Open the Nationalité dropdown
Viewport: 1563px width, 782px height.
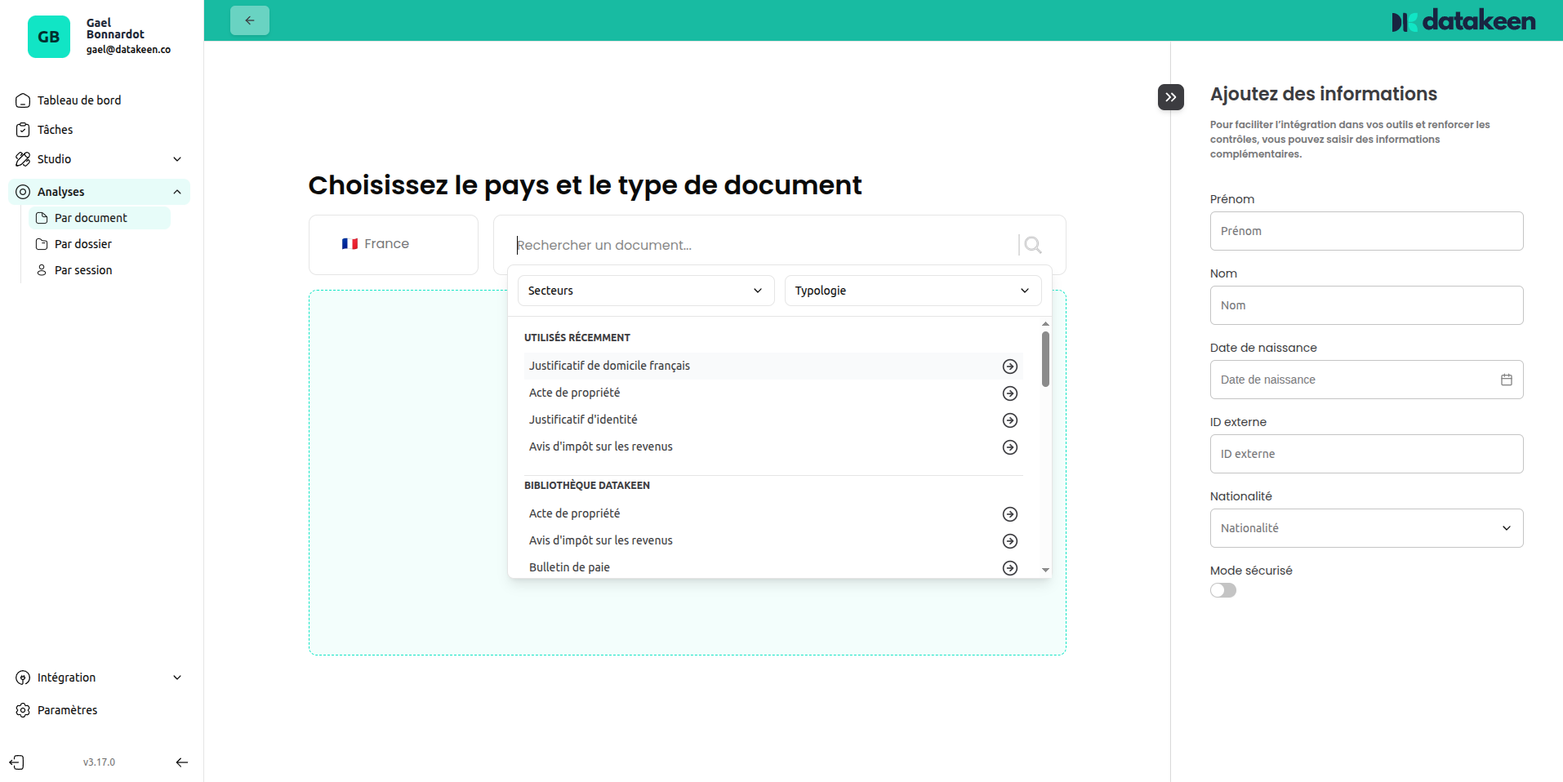pyautogui.click(x=1365, y=527)
